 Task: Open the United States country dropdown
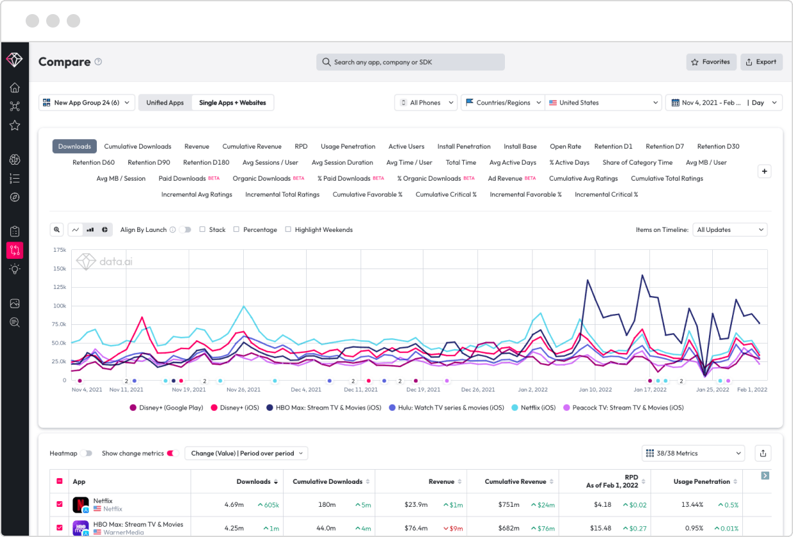[x=603, y=103]
